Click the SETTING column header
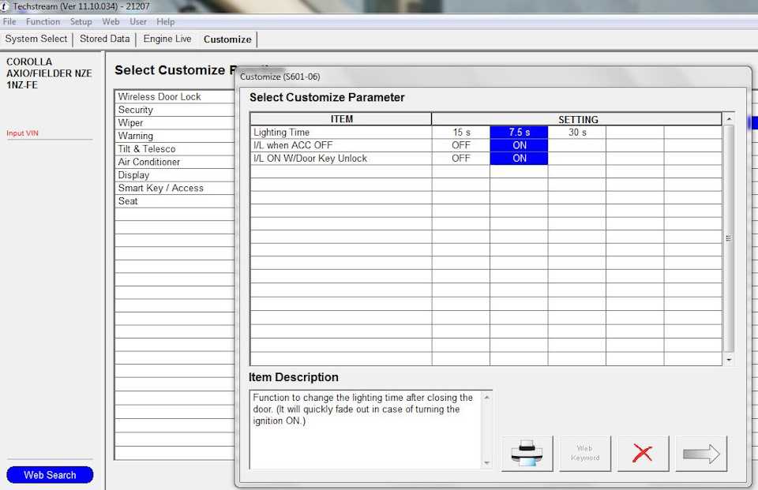Viewport: 758px width, 490px height. click(x=578, y=119)
